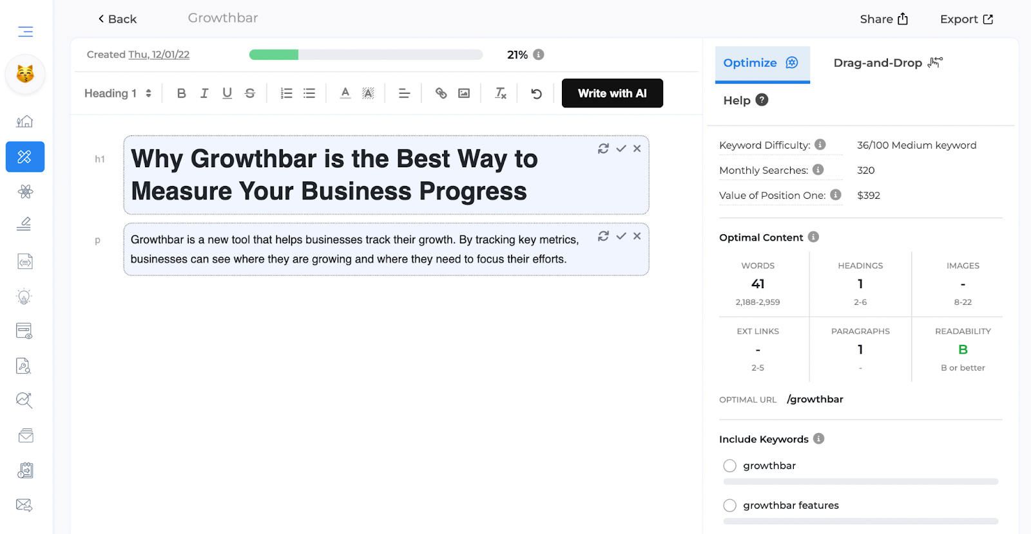Click the growthbar keyword usage bar
The height and width of the screenshot is (534, 1031).
pos(861,481)
